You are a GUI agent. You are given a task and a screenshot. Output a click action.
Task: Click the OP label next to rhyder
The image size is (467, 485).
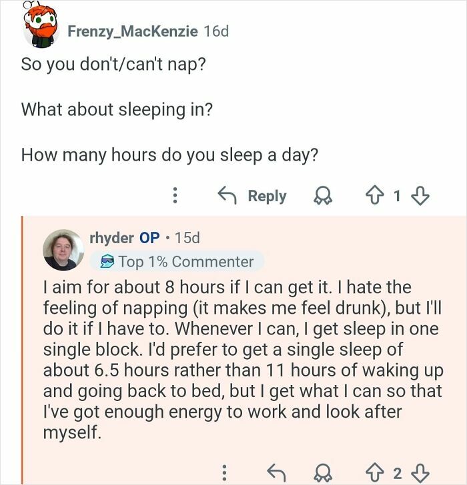click(x=149, y=237)
